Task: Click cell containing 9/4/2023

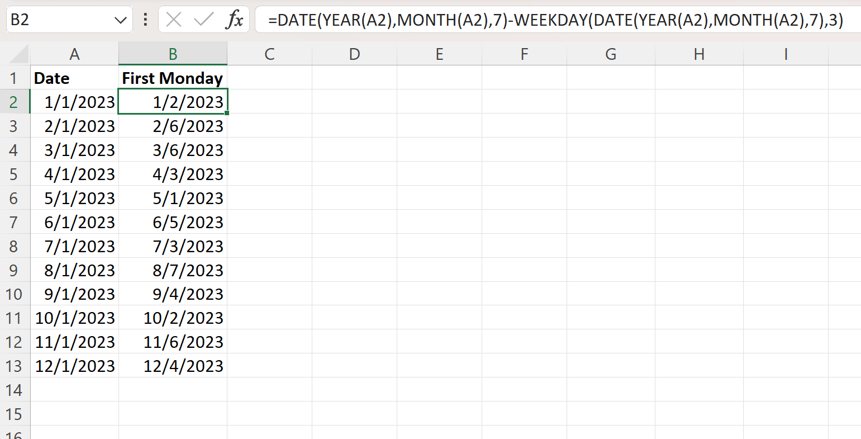Action: coord(173,294)
